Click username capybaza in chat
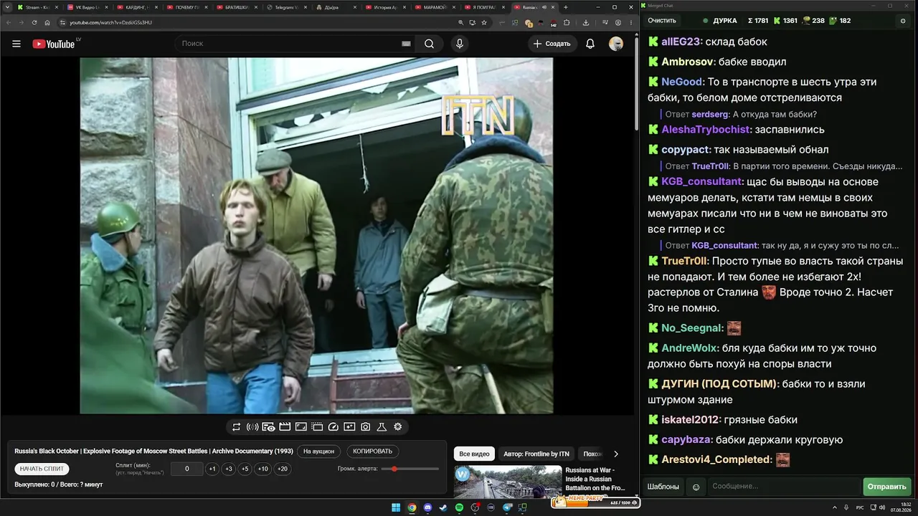918x516 pixels. pos(686,440)
